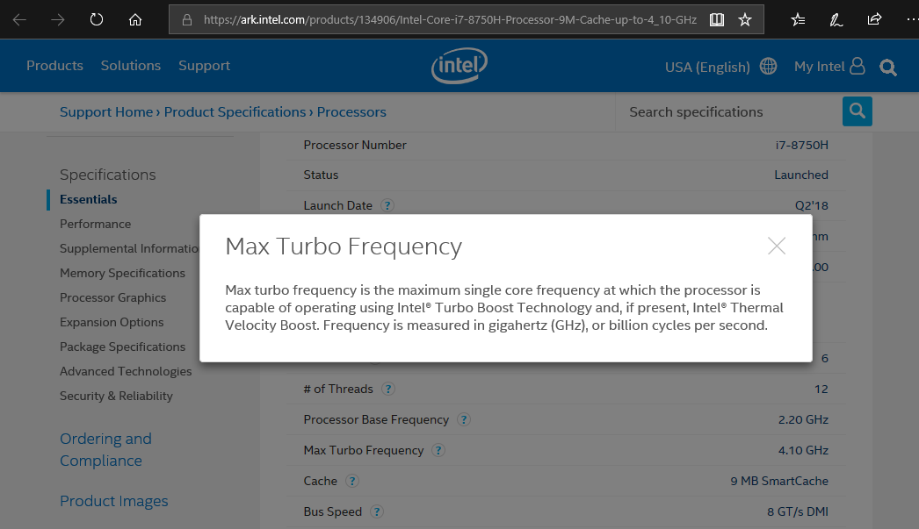
Task: Show help for Bus Speed
Action: [377, 511]
